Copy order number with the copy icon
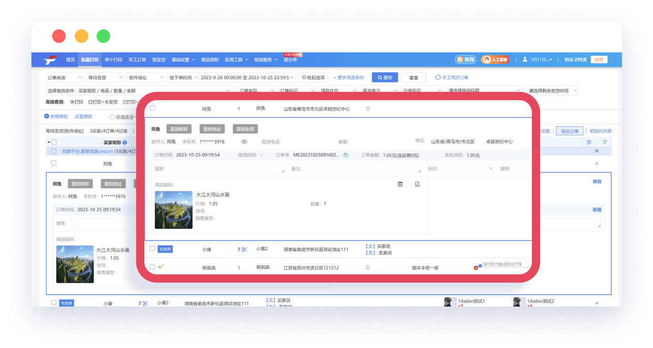 346,155
